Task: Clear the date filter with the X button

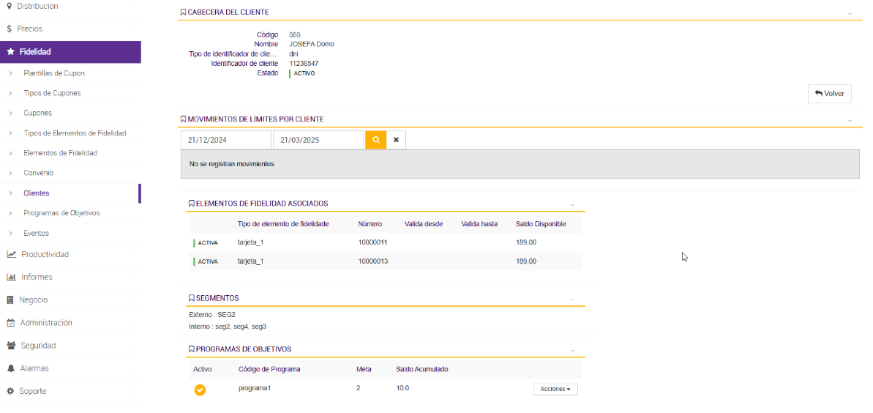Action: pyautogui.click(x=396, y=140)
